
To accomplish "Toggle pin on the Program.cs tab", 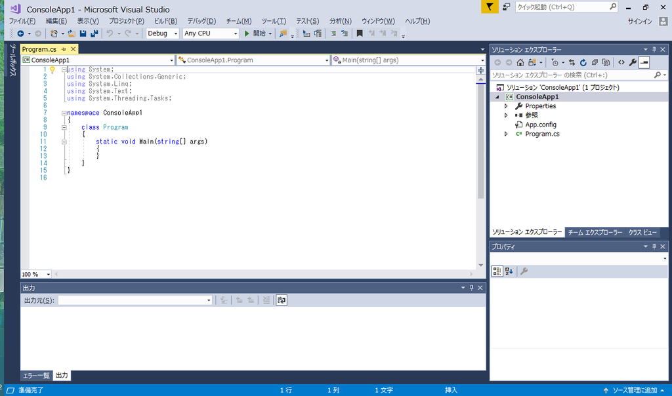I will [64, 49].
